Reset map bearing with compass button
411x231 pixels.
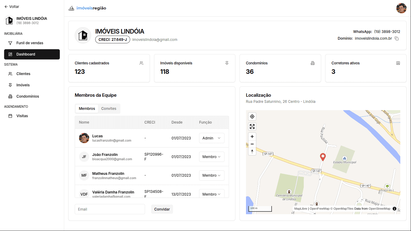(252, 151)
